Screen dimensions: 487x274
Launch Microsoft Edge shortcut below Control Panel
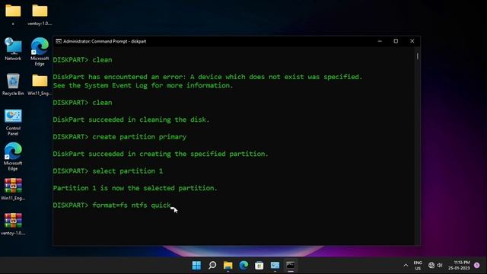pos(13,156)
